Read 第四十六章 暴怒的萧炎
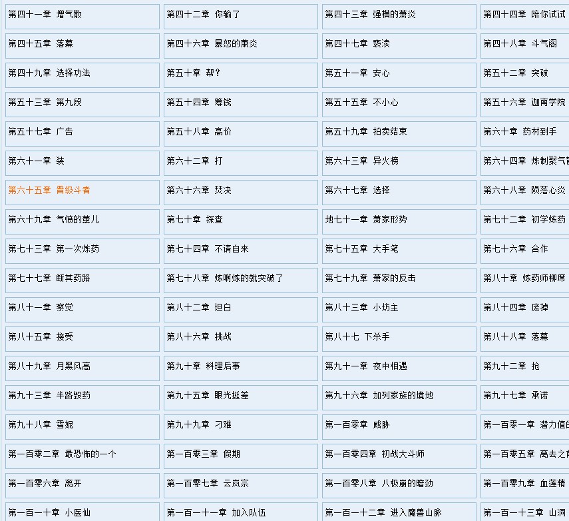 click(x=212, y=44)
